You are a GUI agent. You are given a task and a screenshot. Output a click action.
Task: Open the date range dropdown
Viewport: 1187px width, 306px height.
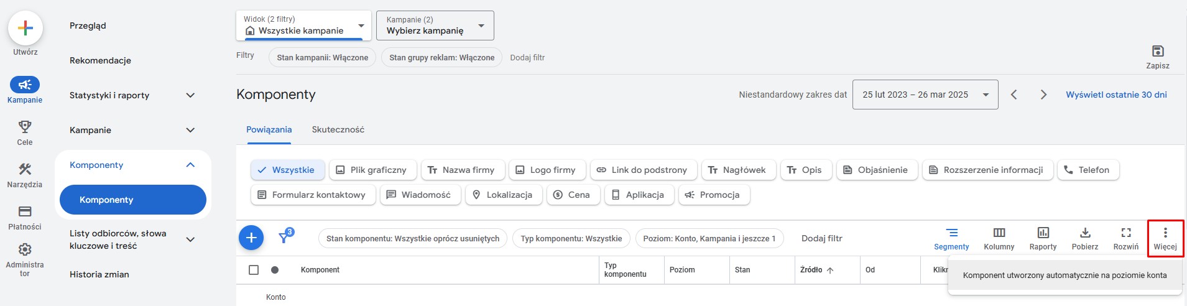point(925,95)
